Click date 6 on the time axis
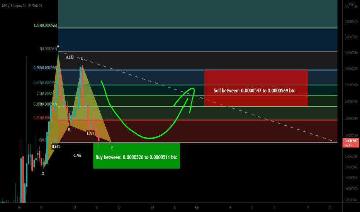Image resolution: width=360 pixels, height=212 pixels. 252,207
